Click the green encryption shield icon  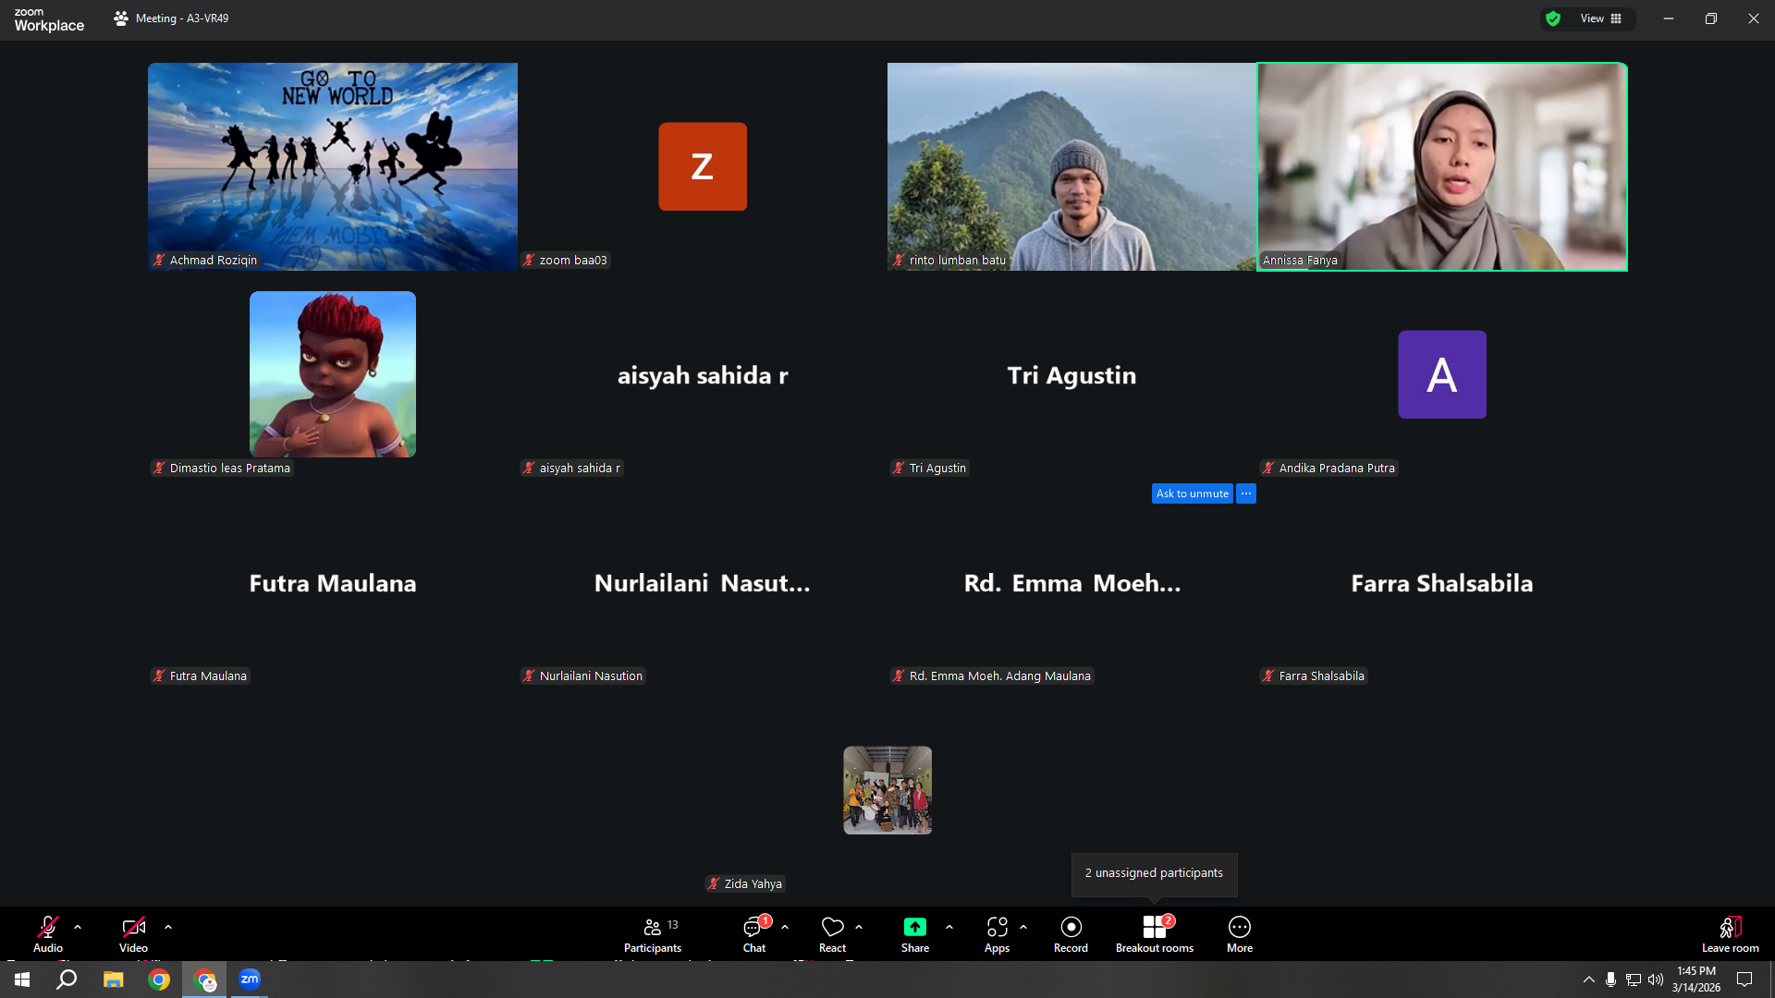[1553, 18]
